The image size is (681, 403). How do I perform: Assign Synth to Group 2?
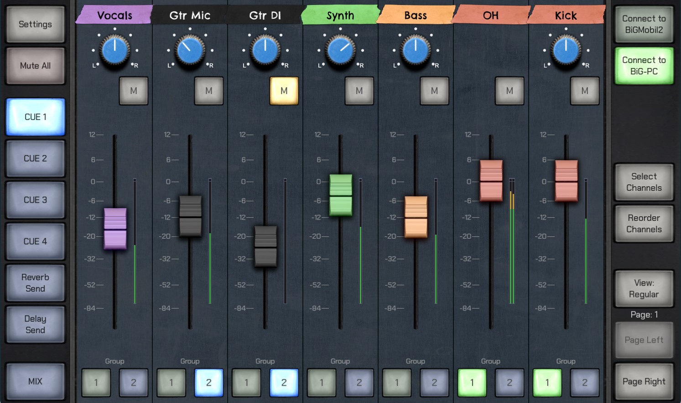(x=359, y=382)
